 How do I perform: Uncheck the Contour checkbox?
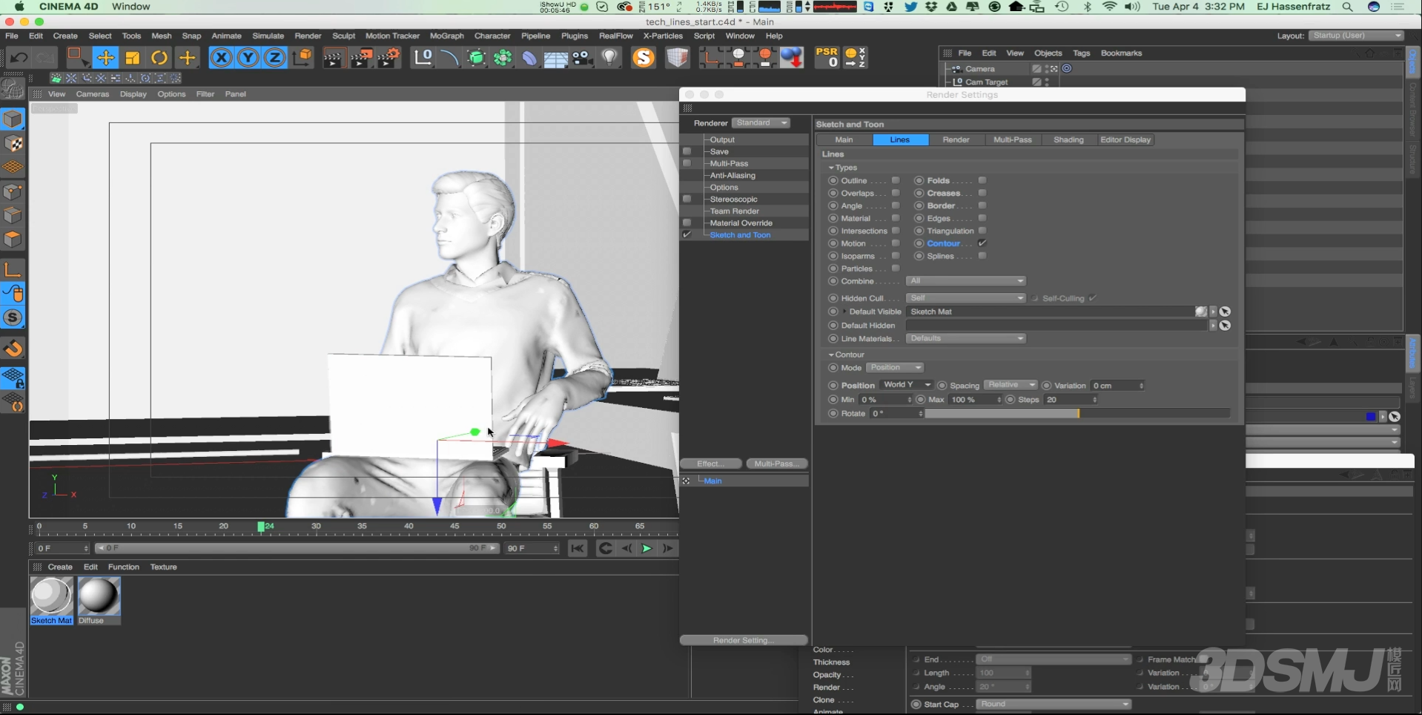coord(982,243)
